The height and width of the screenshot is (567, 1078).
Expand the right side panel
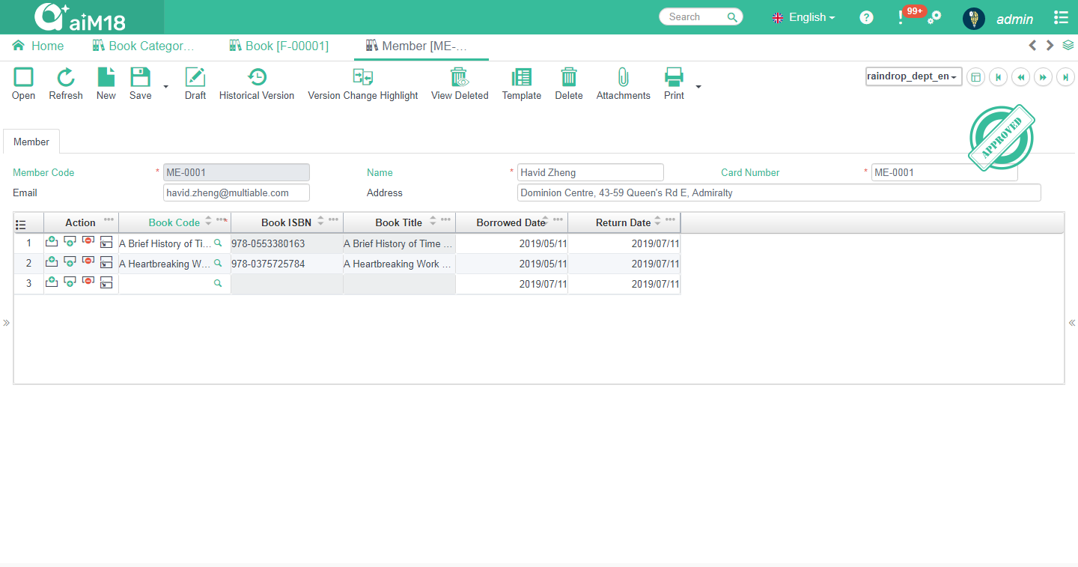pyautogui.click(x=1072, y=323)
